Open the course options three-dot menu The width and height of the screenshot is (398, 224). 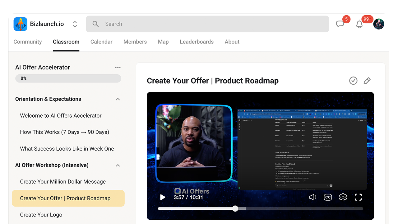118,68
